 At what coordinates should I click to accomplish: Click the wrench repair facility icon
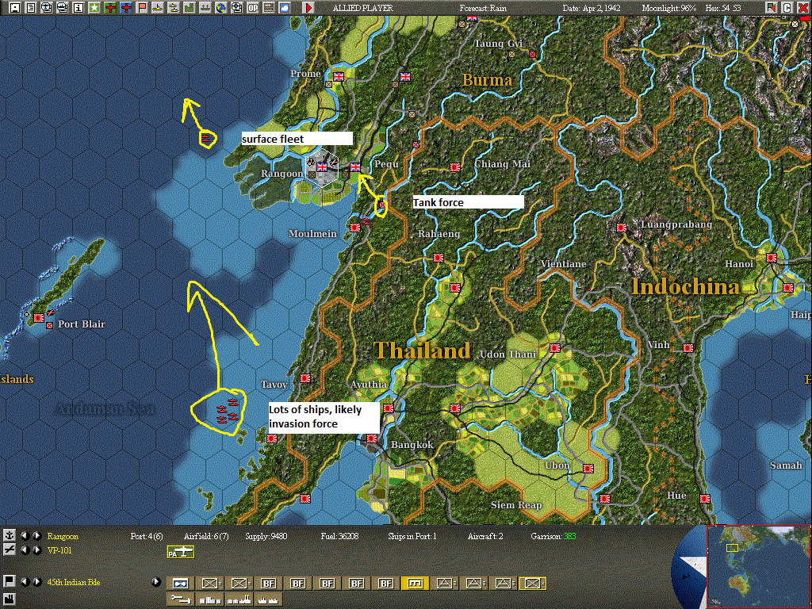point(181,599)
